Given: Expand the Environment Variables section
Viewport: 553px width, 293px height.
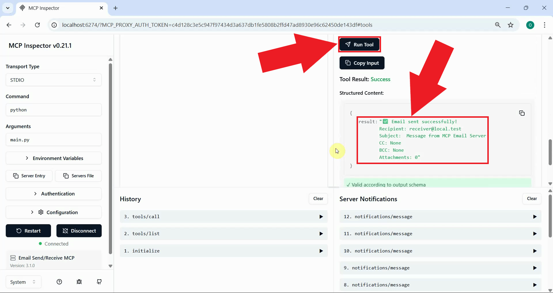Looking at the screenshot, I should pos(54,158).
